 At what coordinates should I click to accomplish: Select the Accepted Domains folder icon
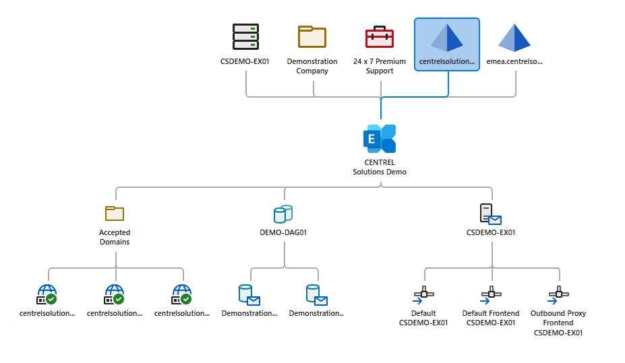coord(115,213)
